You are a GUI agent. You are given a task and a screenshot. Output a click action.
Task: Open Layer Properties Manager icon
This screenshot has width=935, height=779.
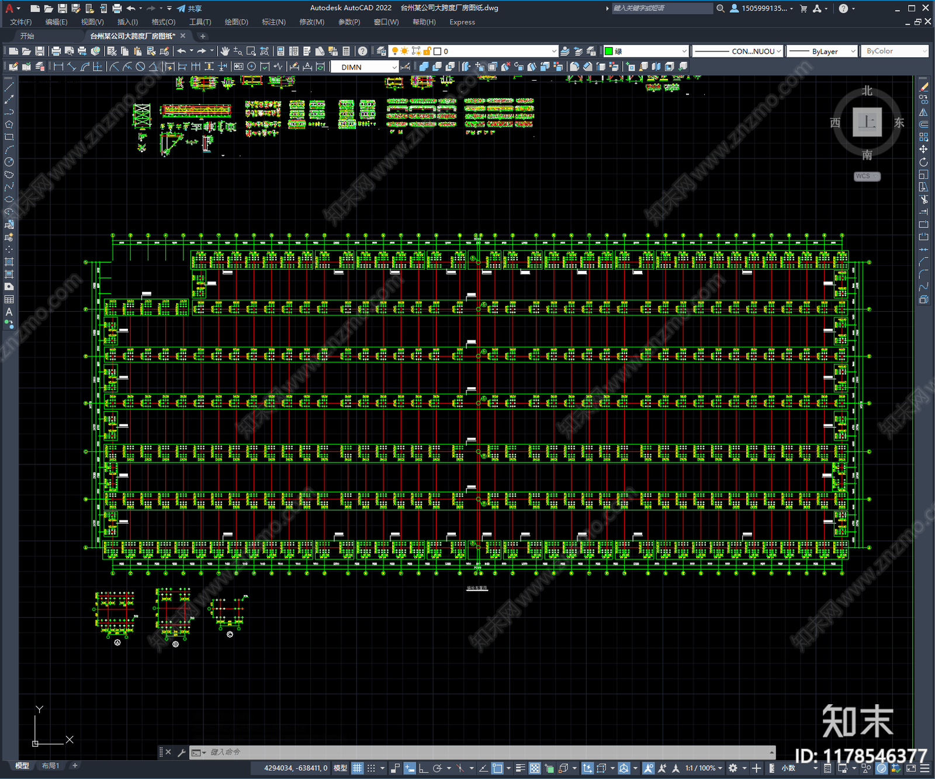(382, 51)
